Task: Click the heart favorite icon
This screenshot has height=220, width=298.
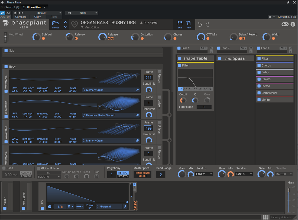Action: coord(74,24)
